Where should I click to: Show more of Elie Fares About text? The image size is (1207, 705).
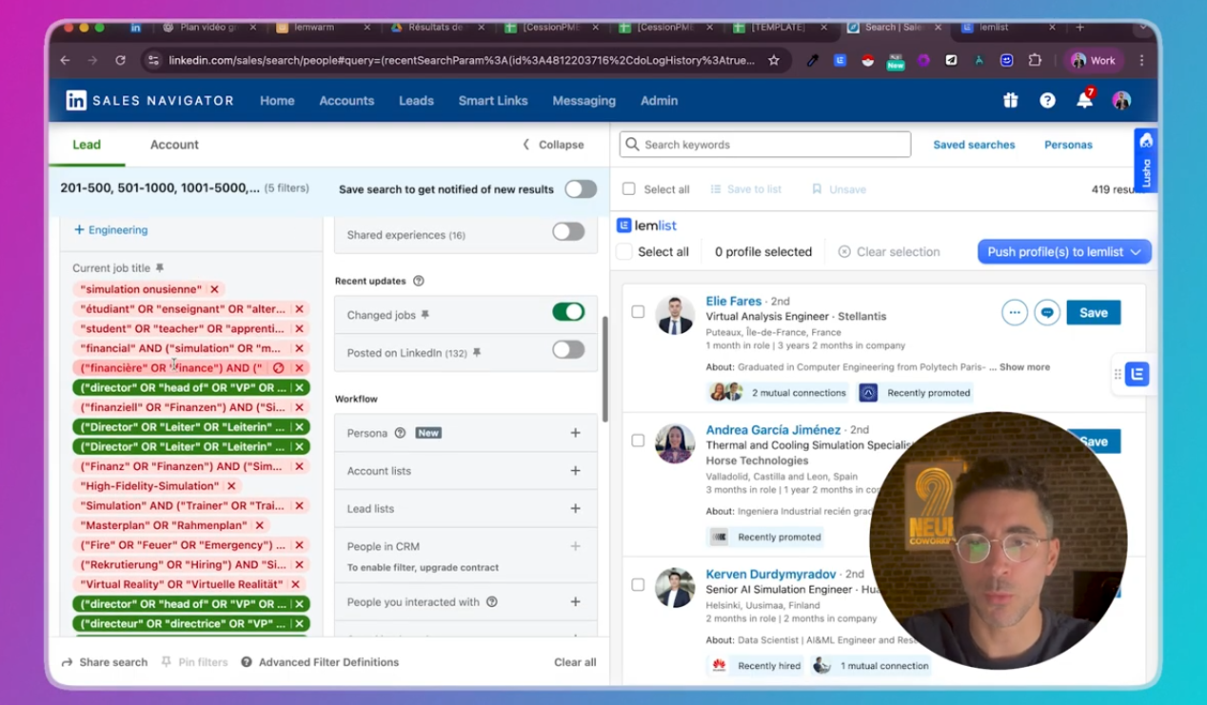pos(1024,367)
